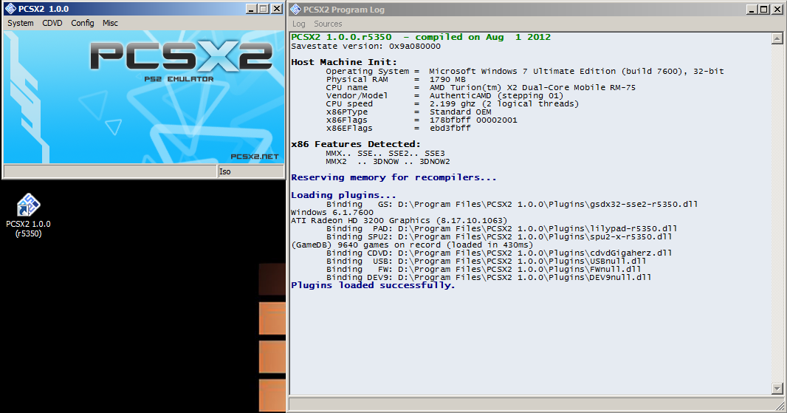
Task: Click the Program Log scrollbar up arrow
Action: coord(777,38)
